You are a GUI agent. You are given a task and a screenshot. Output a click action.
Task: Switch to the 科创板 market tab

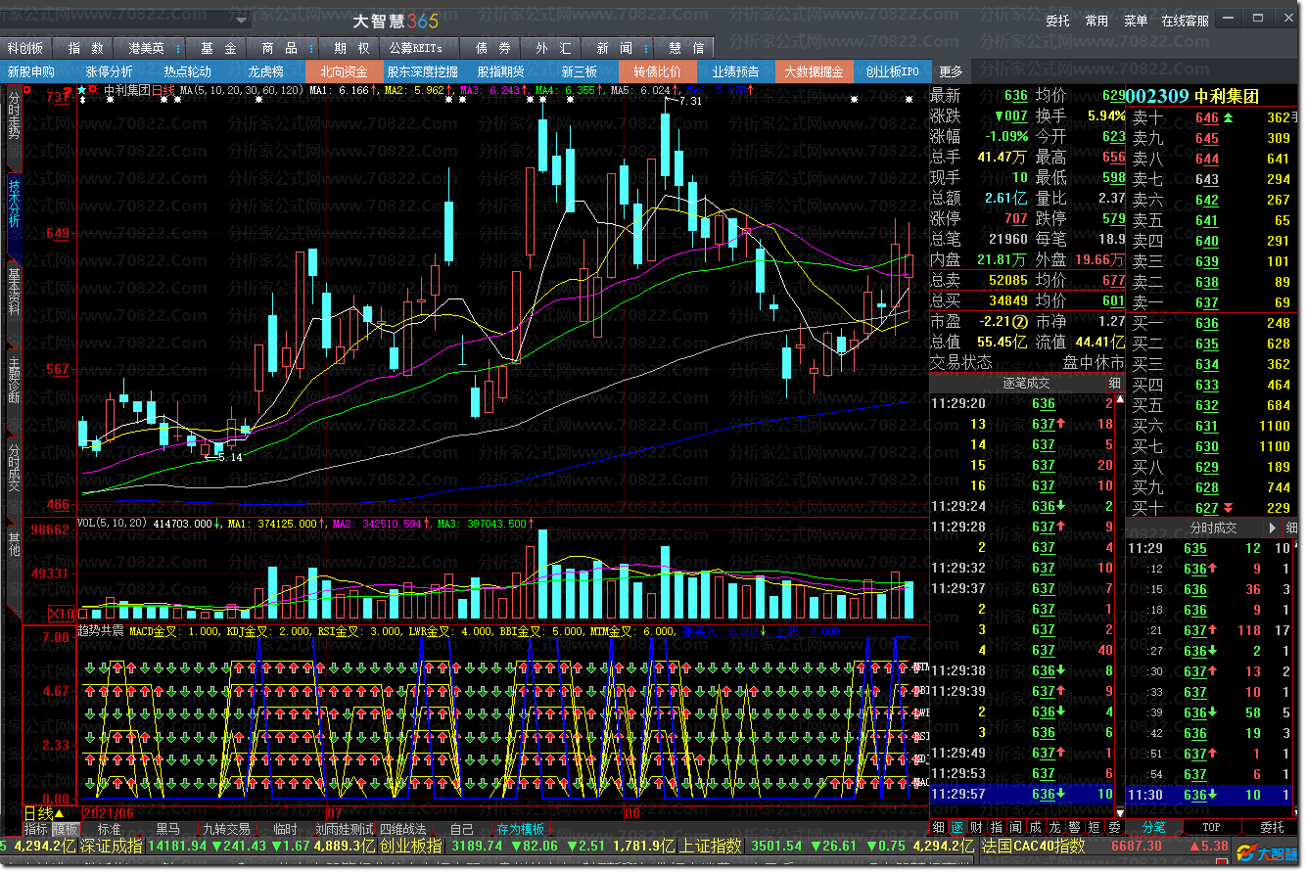pyautogui.click(x=25, y=48)
